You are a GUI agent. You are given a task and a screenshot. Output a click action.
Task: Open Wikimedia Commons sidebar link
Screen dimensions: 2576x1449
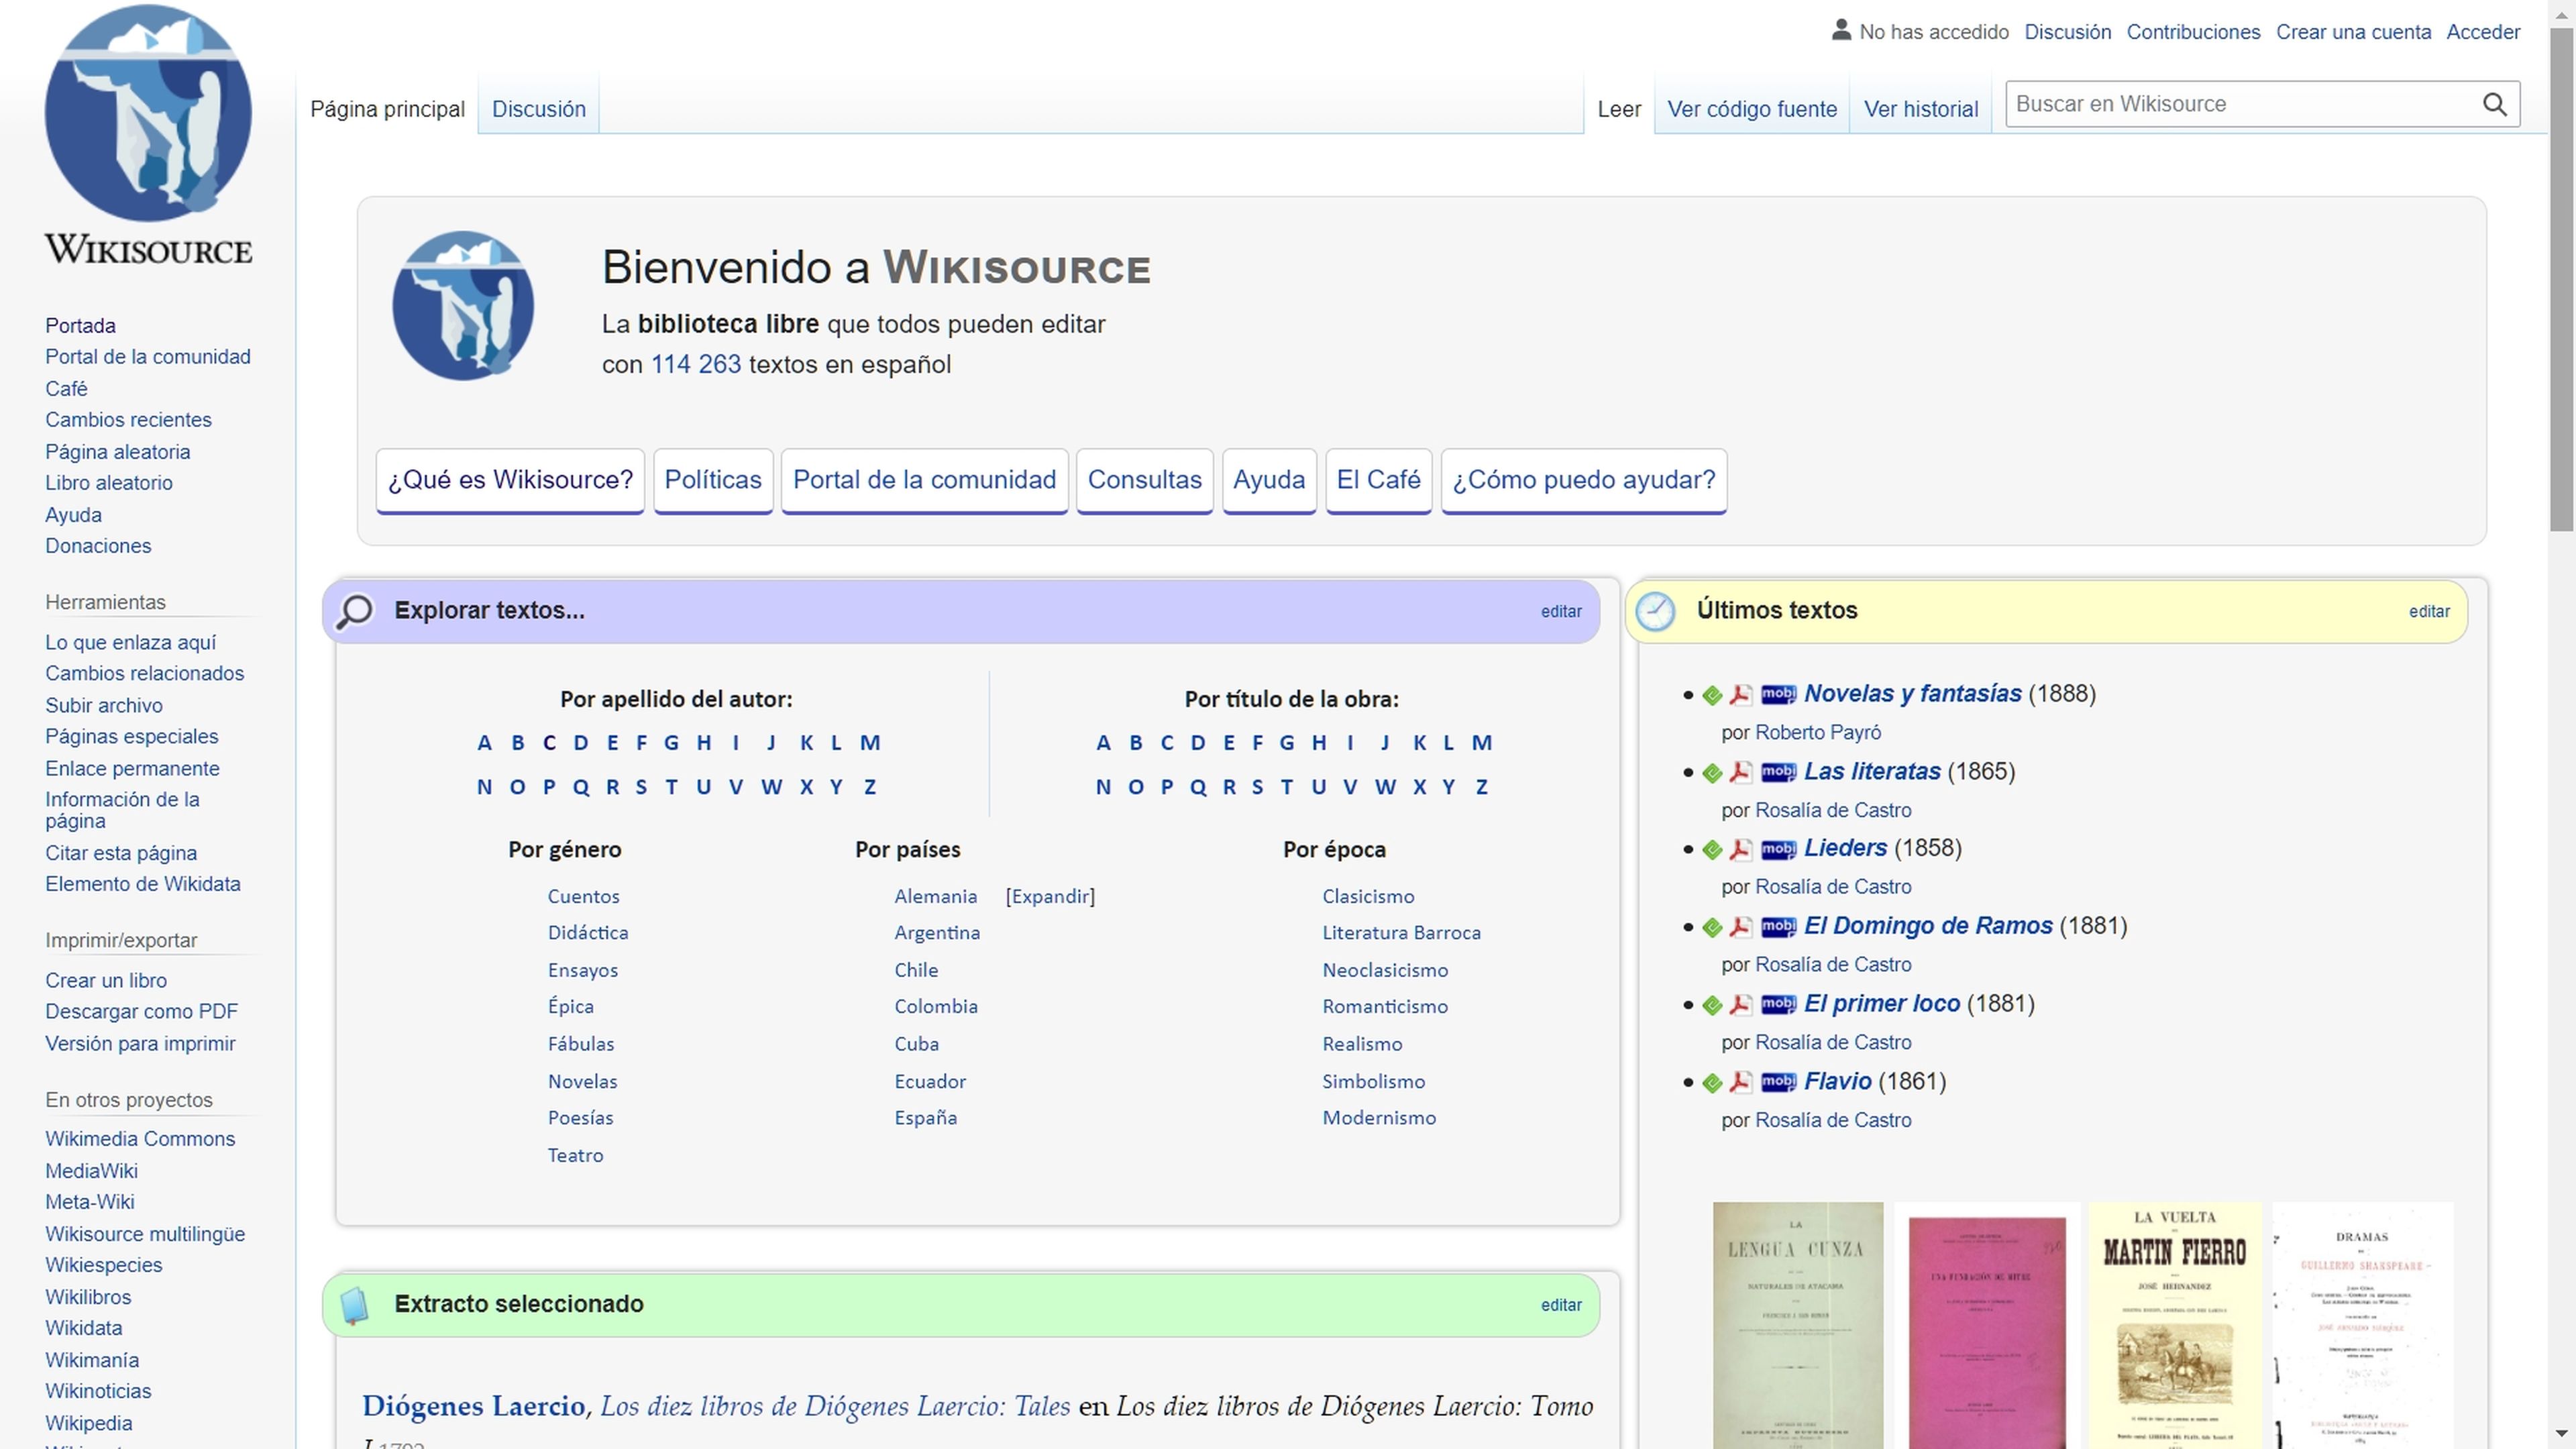tap(140, 1139)
